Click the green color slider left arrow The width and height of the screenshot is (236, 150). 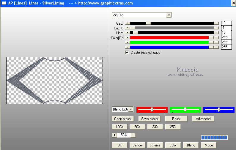[x=128, y=42]
